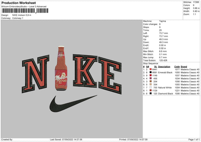
Task: Select thread code '1077'
Action: click(x=177, y=69)
